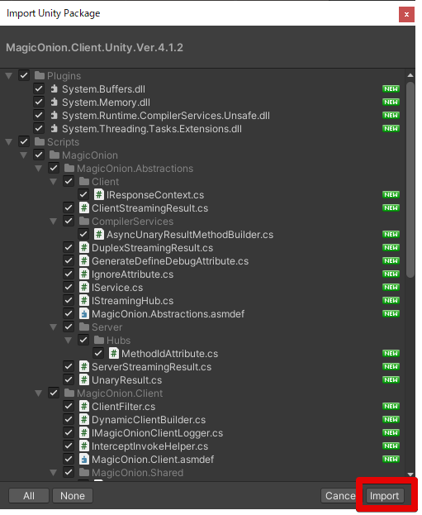Close the Import Unity Package dialog
This screenshot has width=422, height=515.
tap(406, 14)
